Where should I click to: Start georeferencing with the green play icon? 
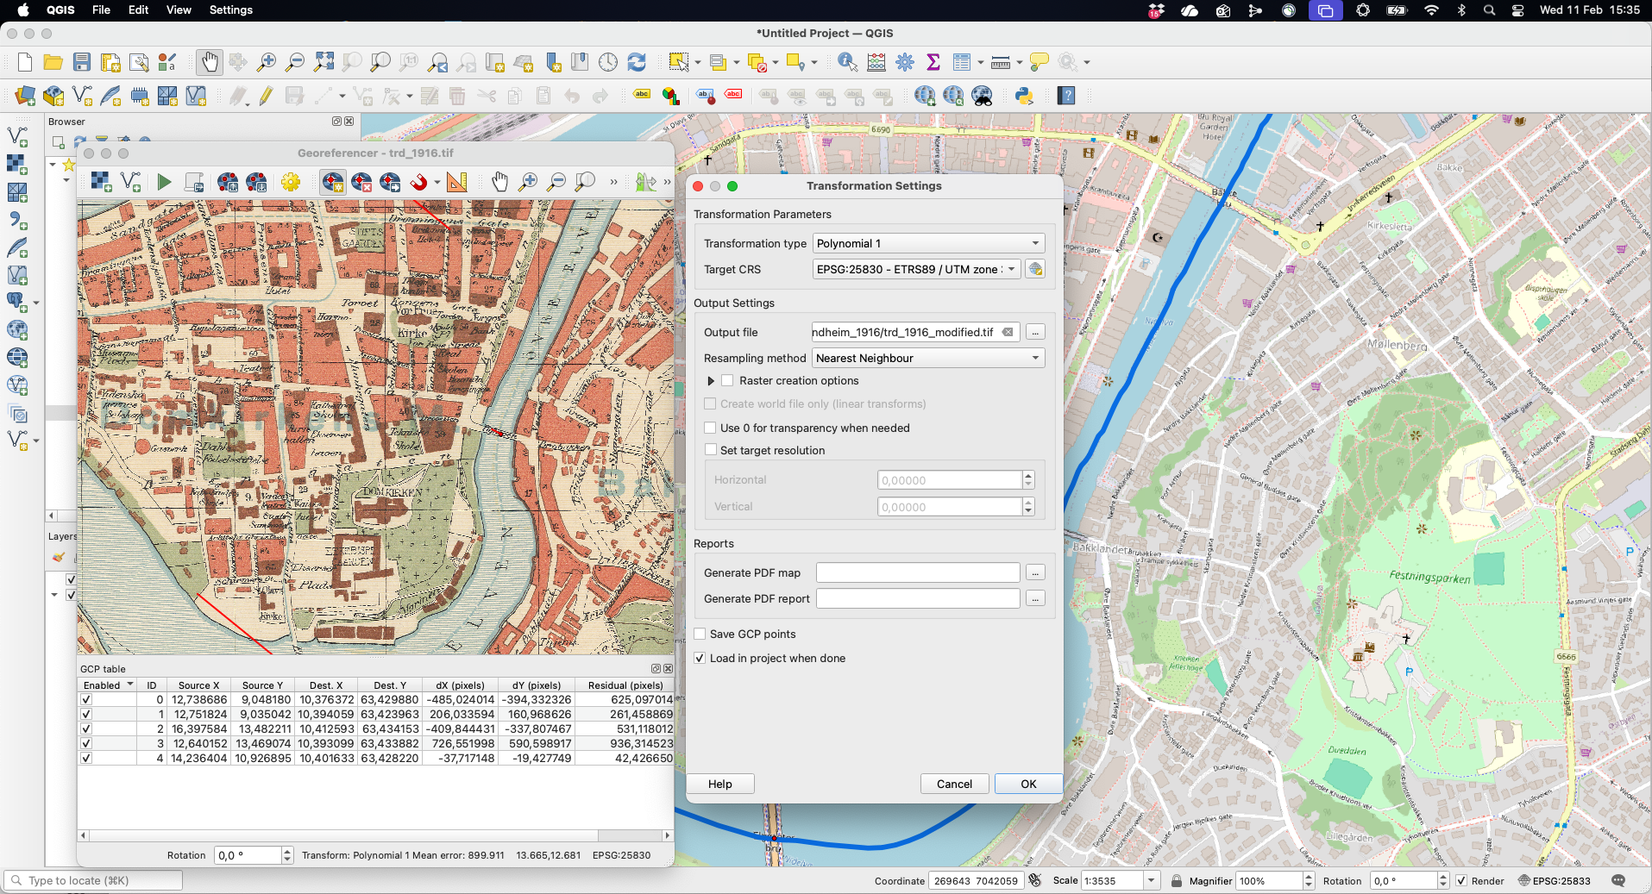click(x=164, y=182)
